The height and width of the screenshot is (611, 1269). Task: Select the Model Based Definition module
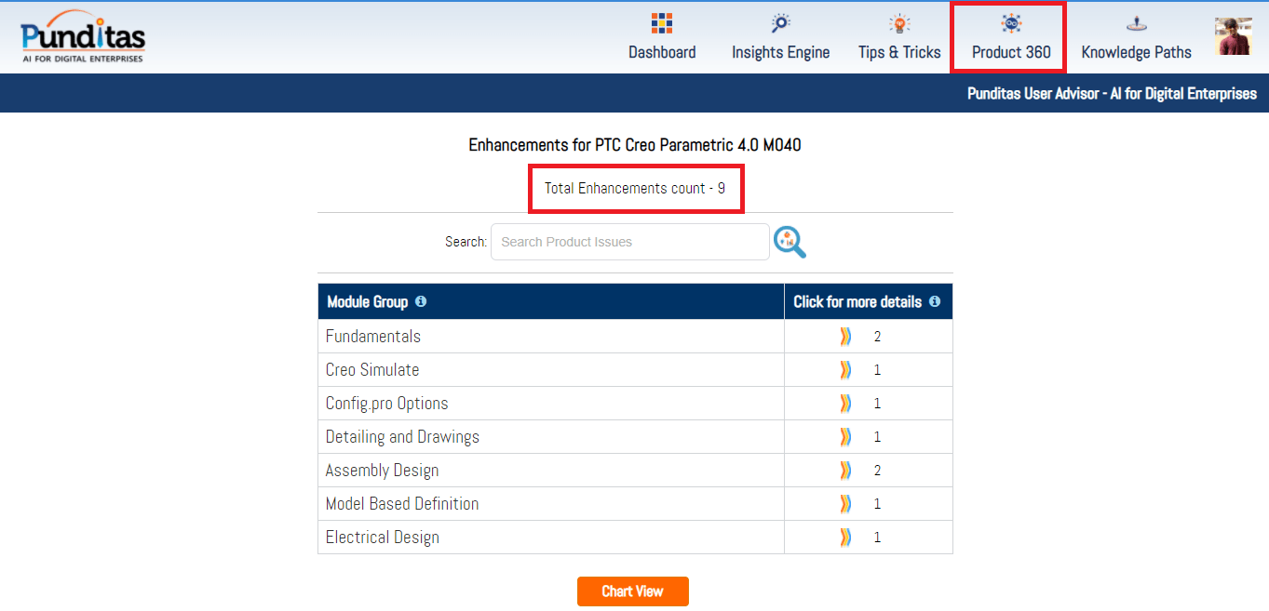[x=402, y=504]
